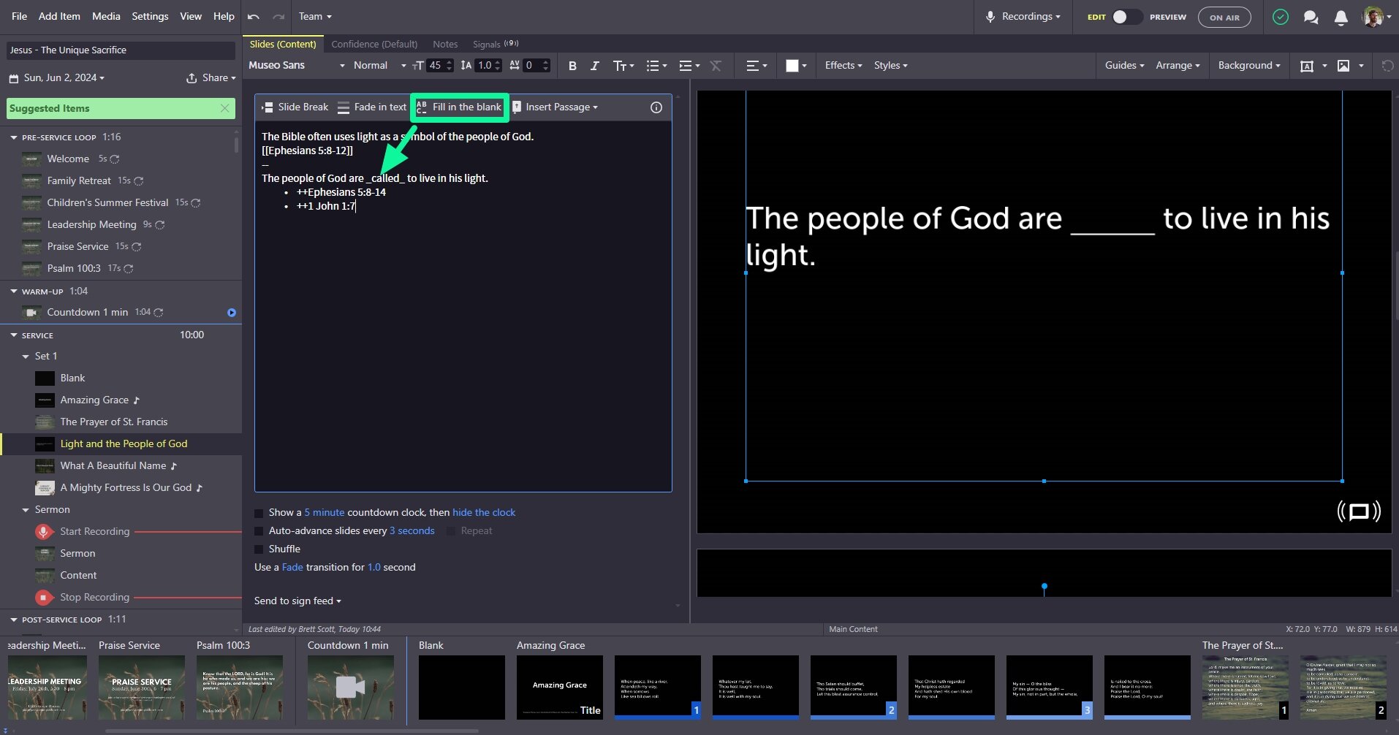Open the File menu

tap(20, 16)
